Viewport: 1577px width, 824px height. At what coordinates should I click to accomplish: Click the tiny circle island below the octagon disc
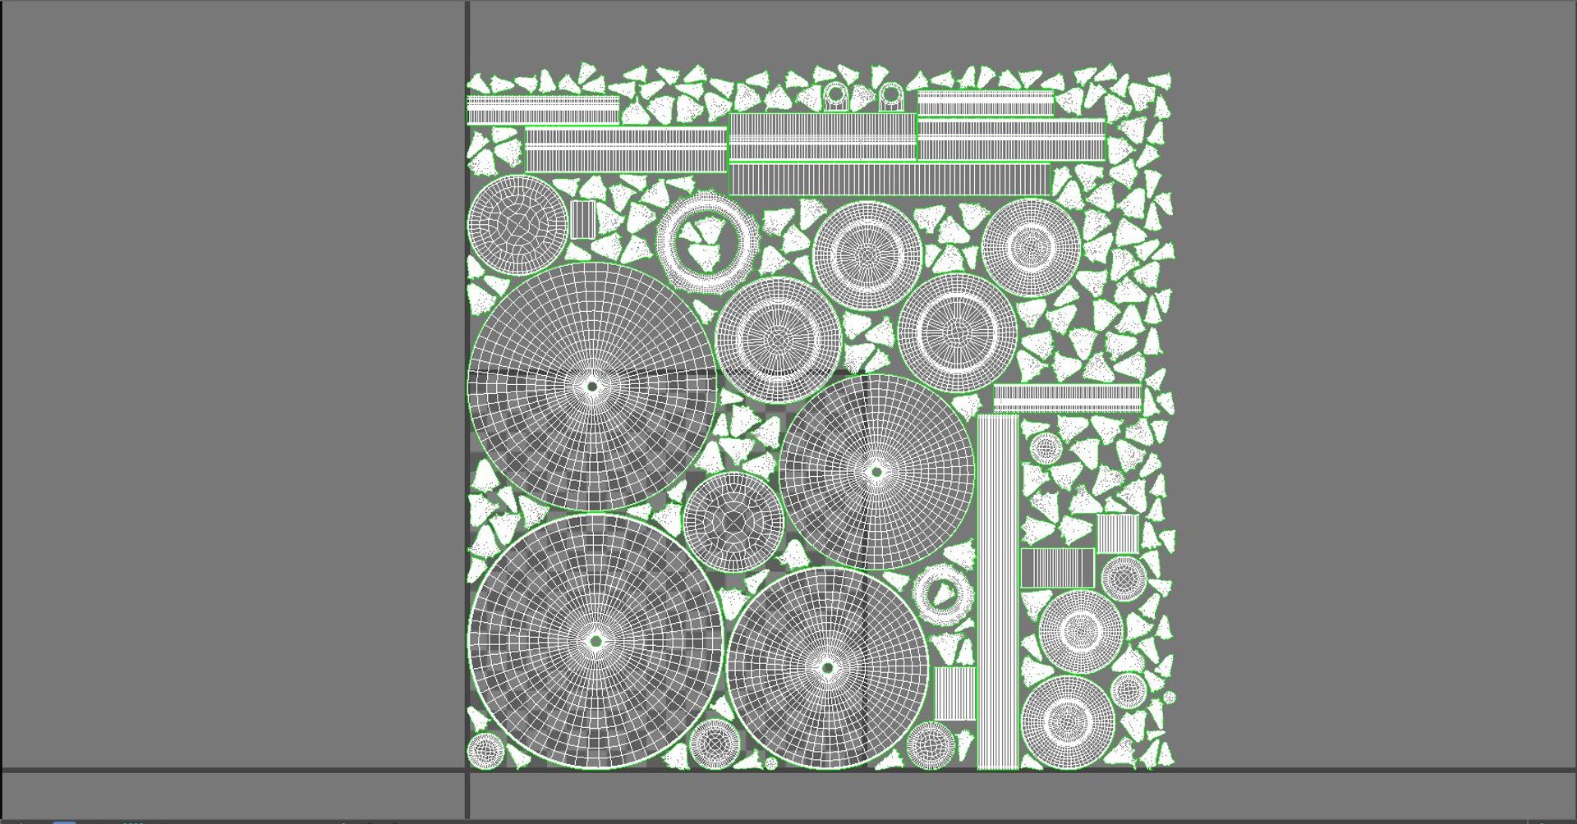coord(770,763)
